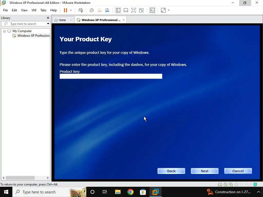The image size is (263, 197).
Task: Collapse the My Computer tree node
Action: tap(5, 31)
